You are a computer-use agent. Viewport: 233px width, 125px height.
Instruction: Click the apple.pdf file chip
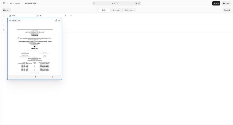(x=14, y=20)
